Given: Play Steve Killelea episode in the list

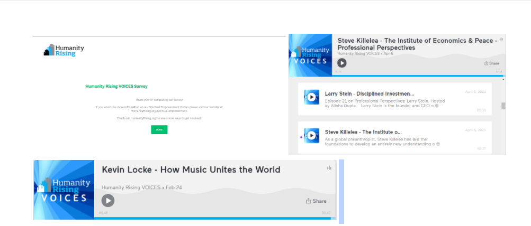Looking at the screenshot, I should pos(311,136).
